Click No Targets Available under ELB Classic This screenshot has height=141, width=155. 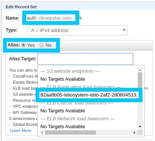click(x=63, y=111)
